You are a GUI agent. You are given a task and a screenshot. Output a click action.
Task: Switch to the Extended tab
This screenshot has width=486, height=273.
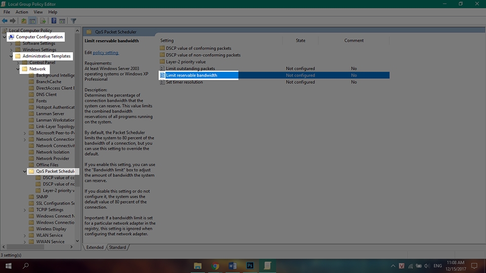pos(95,247)
